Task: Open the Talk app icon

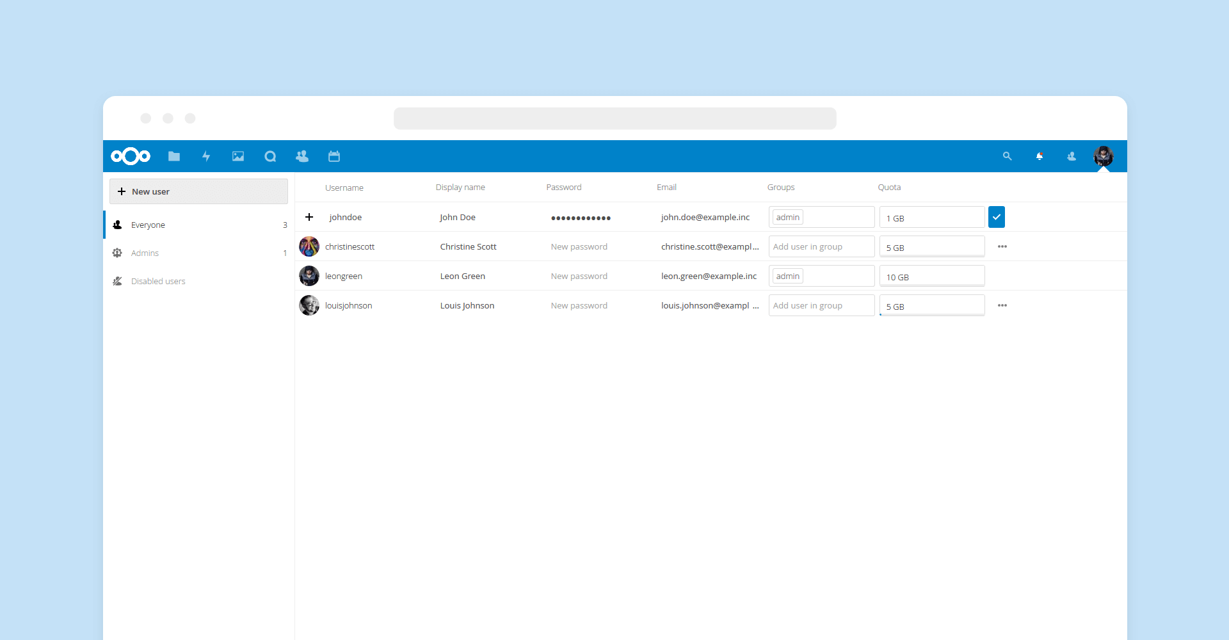Action: (x=269, y=156)
